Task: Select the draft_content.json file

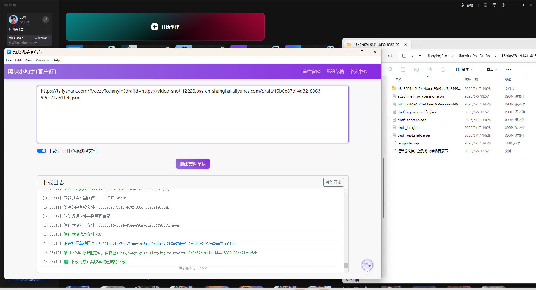Action: 412,120
